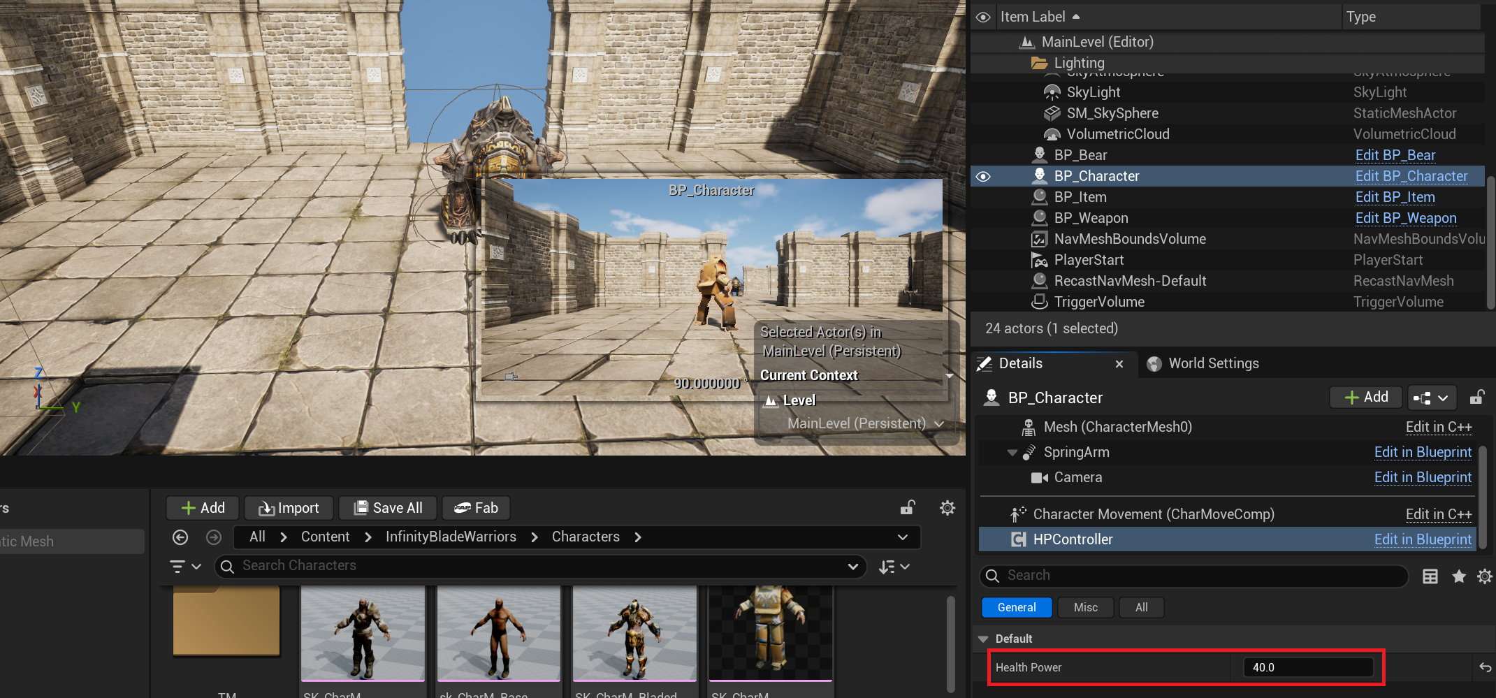The image size is (1496, 698).
Task: Select the HPController component
Action: click(1073, 539)
